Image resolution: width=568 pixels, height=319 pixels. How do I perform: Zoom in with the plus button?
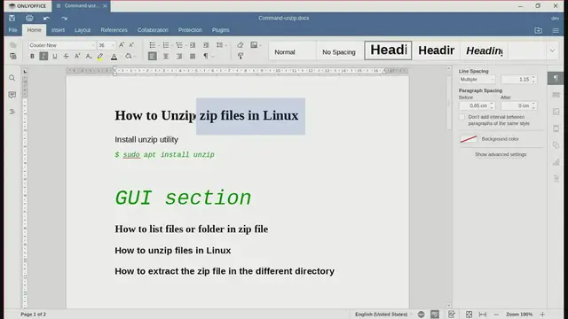(x=542, y=315)
